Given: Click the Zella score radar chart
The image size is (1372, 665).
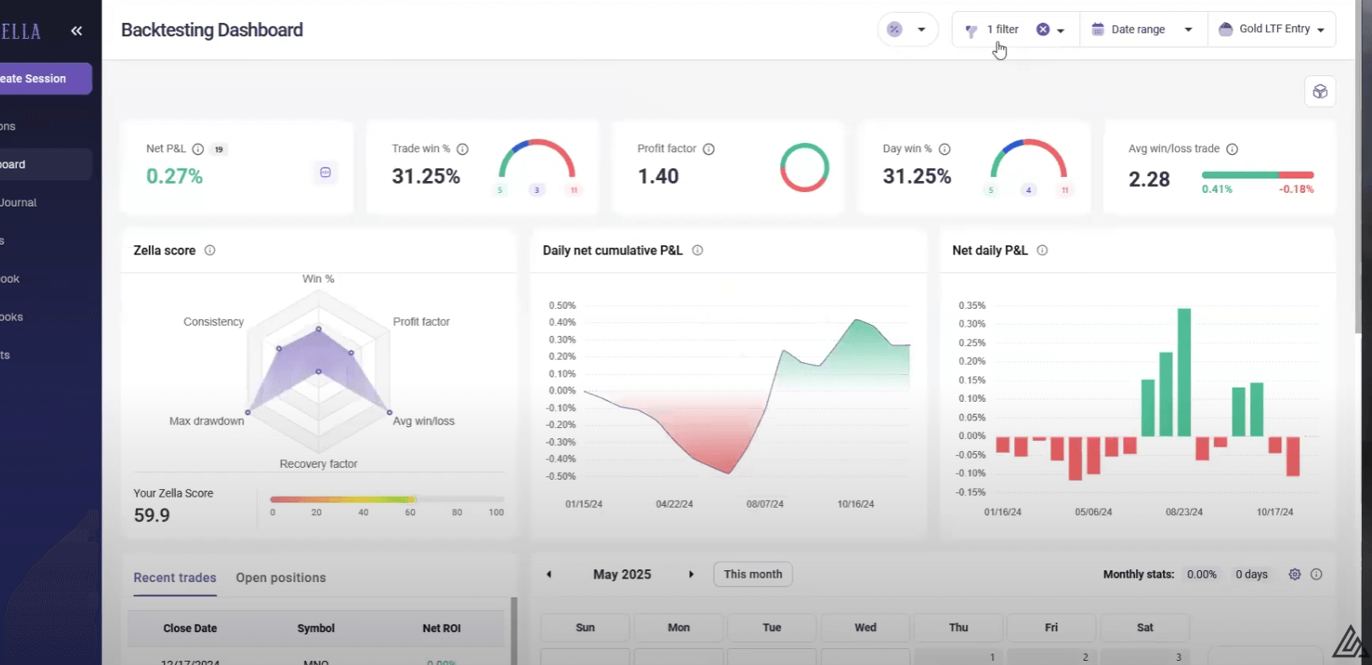Looking at the screenshot, I should [x=319, y=371].
